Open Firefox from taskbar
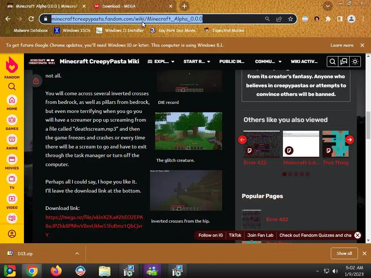Screen dimensions: 371x278 [56, 271]
